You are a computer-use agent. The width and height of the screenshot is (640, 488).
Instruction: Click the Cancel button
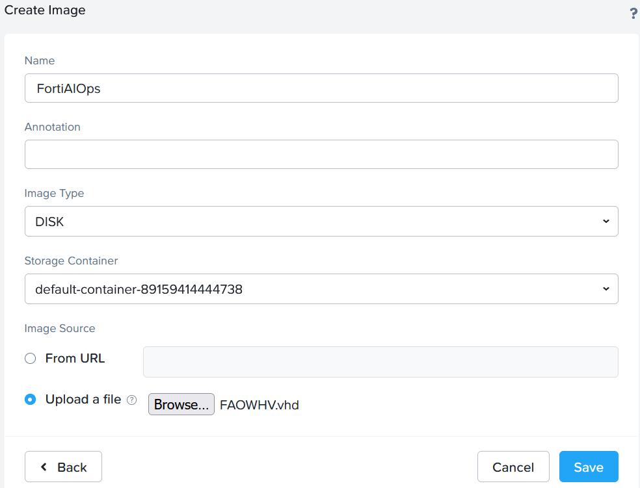point(513,467)
